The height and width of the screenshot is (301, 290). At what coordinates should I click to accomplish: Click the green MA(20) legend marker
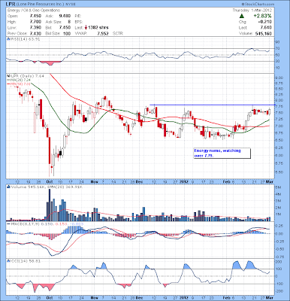pos(8,80)
